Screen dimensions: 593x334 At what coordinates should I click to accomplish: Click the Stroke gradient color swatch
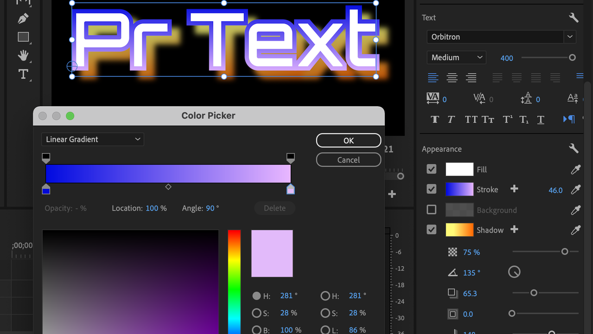(x=459, y=189)
